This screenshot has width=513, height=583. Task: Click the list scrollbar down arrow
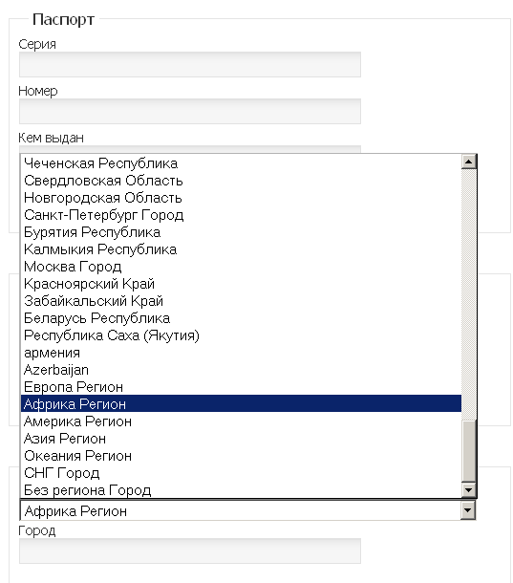click(x=469, y=489)
